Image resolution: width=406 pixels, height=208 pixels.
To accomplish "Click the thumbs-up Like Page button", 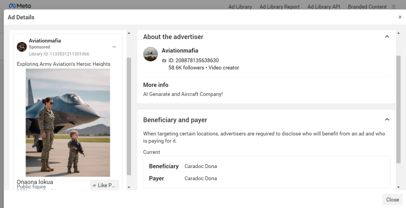I will [104, 185].
